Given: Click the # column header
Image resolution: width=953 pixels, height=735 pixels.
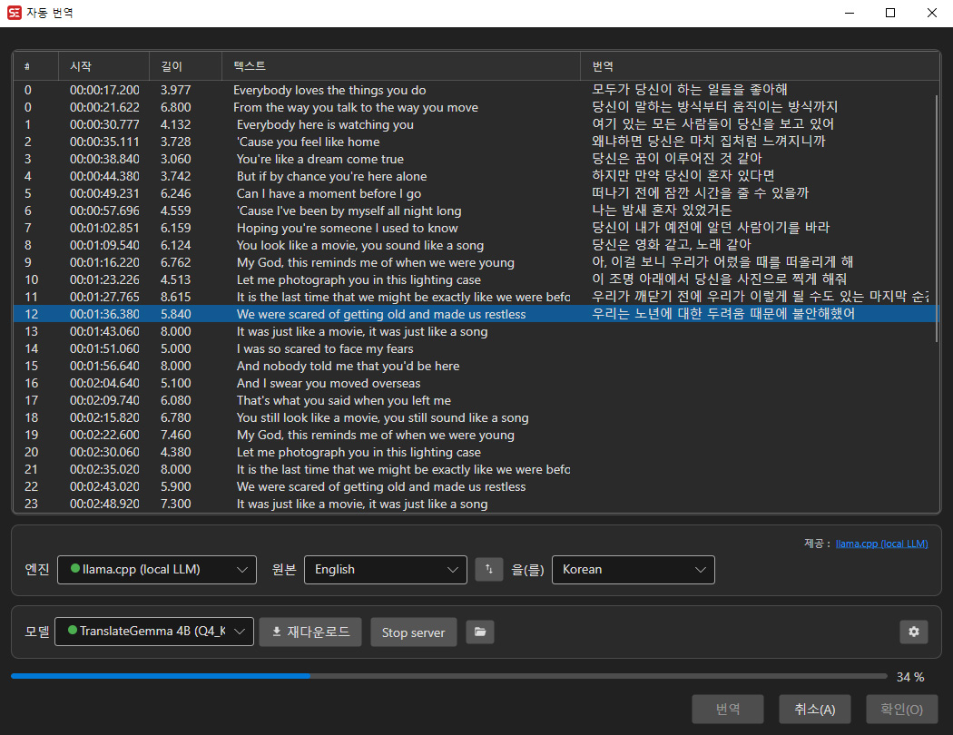Looking at the screenshot, I should click(36, 66).
